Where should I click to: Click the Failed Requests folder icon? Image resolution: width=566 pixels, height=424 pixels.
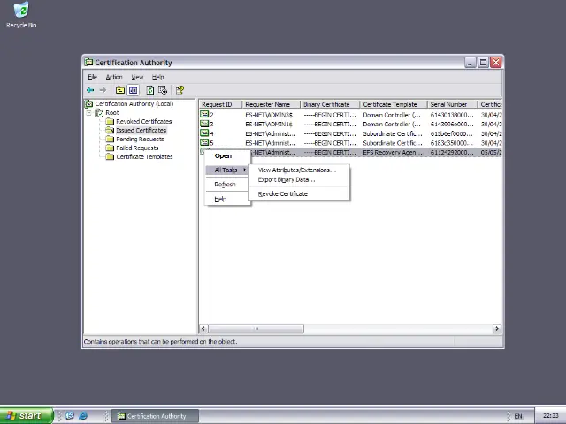[x=110, y=148]
